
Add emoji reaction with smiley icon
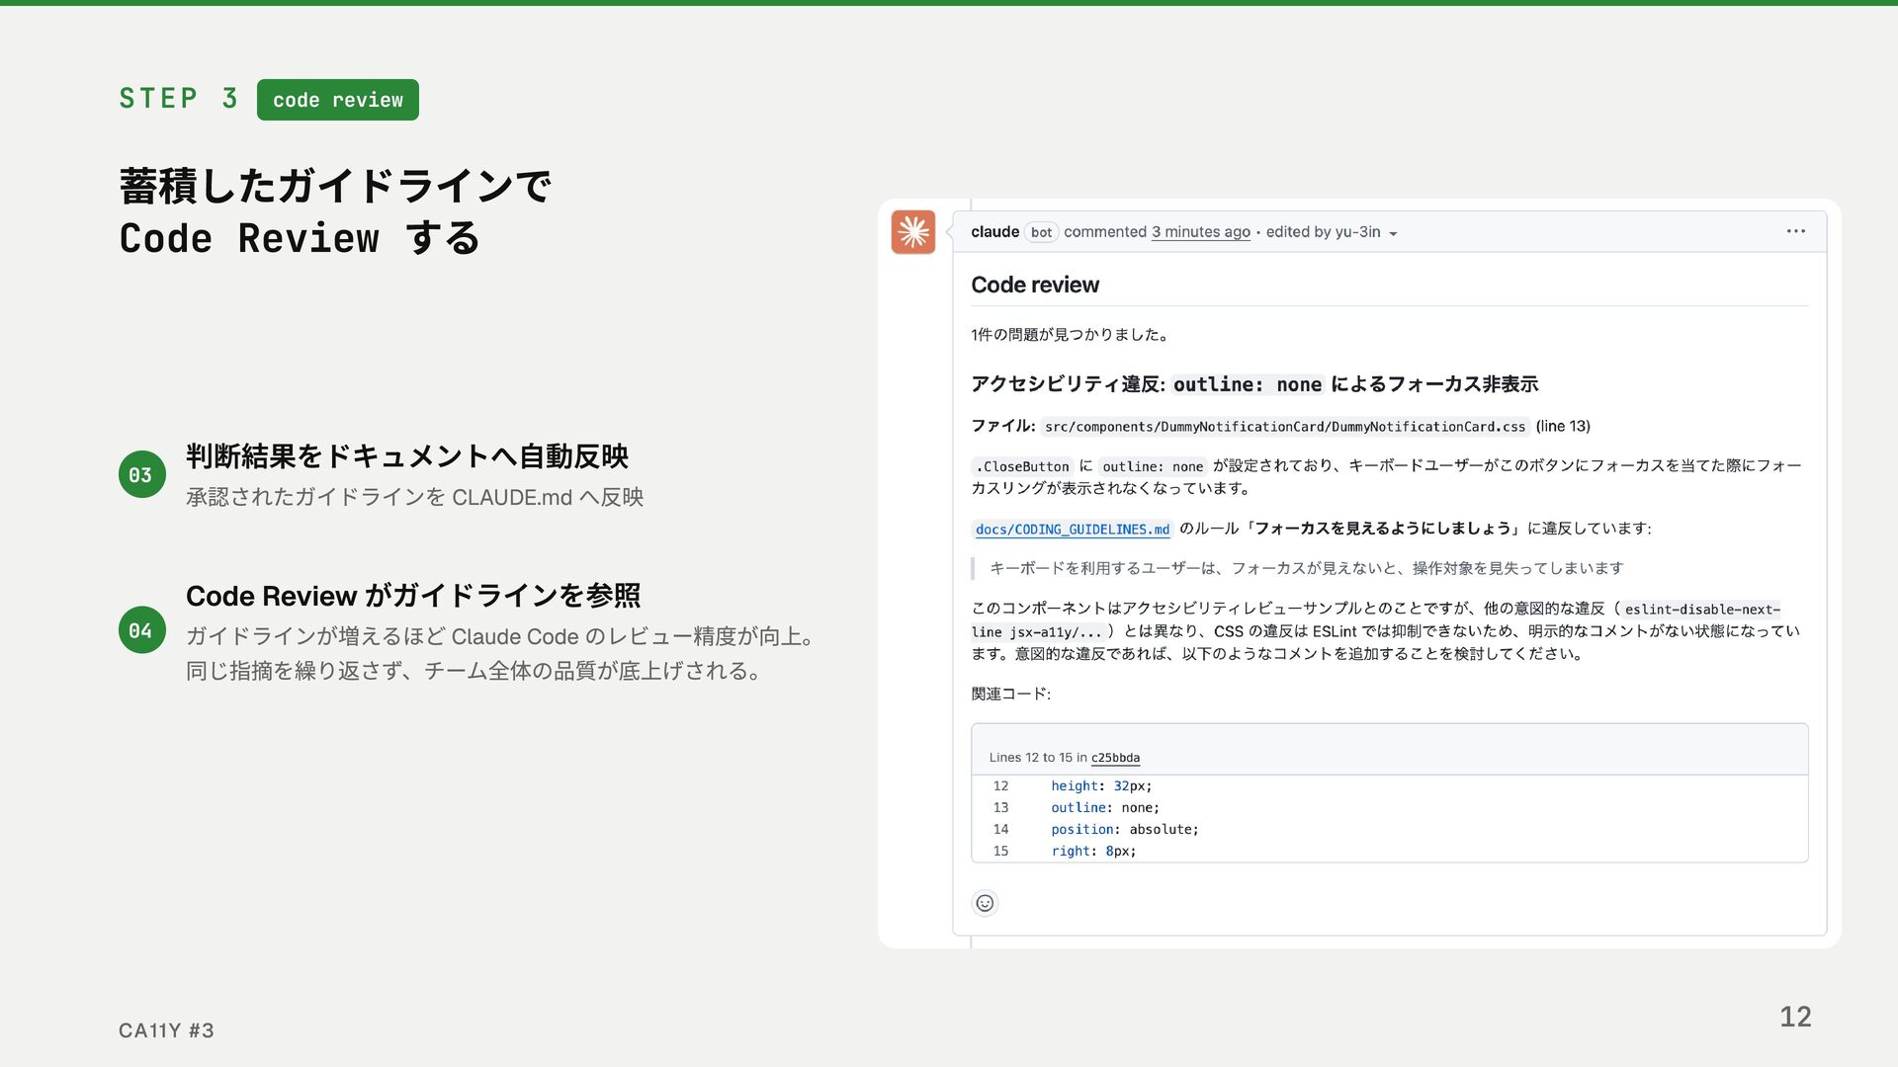pos(985,903)
